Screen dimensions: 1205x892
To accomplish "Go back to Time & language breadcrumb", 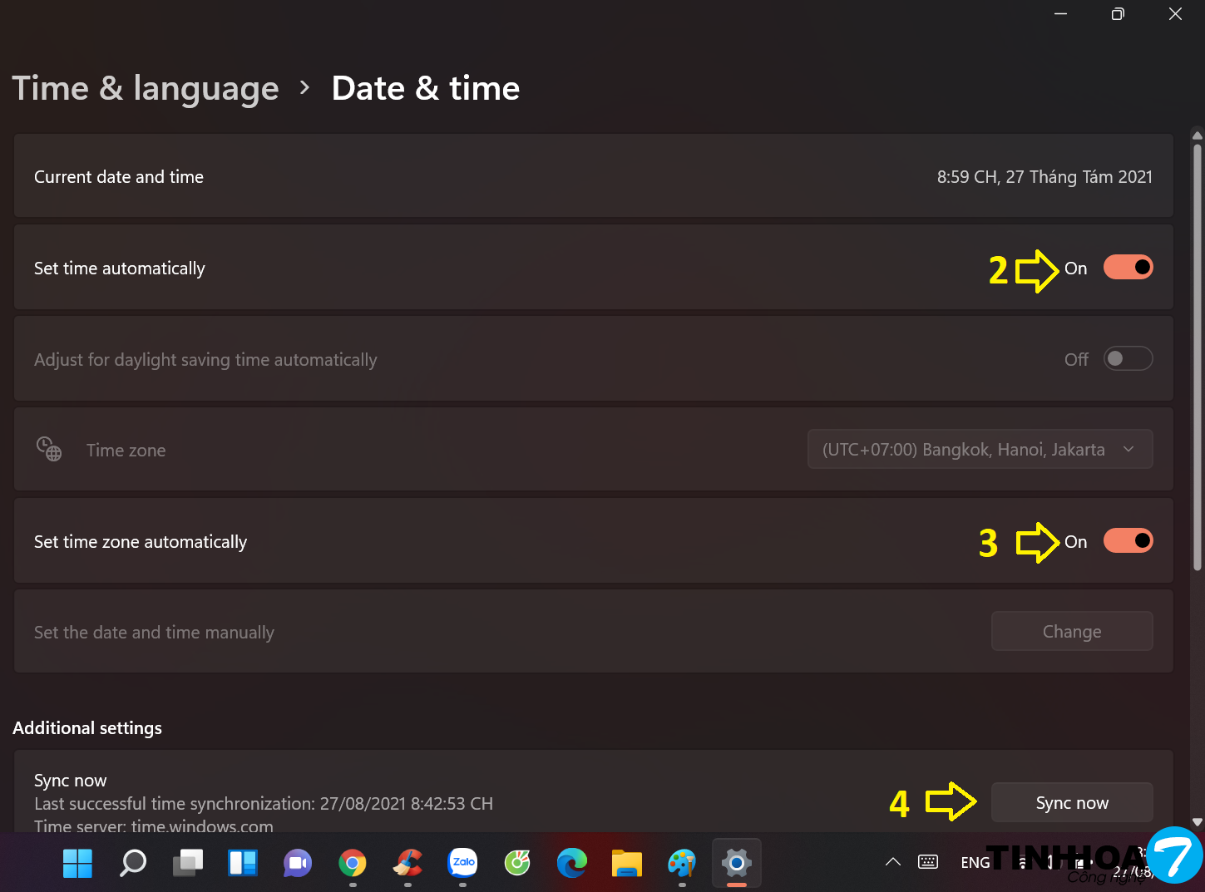I will [x=146, y=88].
